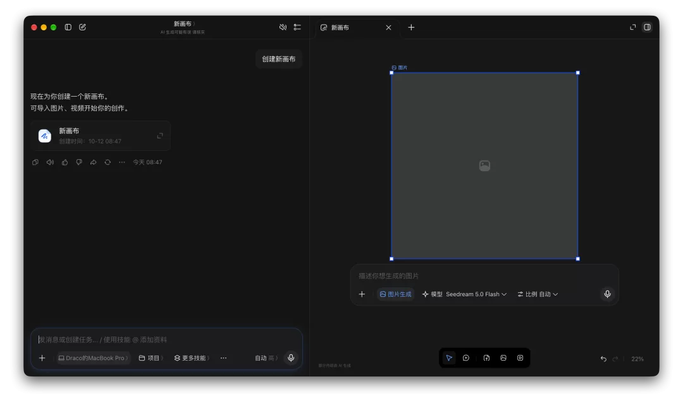Add a new tab with plus button
This screenshot has width=683, height=408.
[x=411, y=27]
